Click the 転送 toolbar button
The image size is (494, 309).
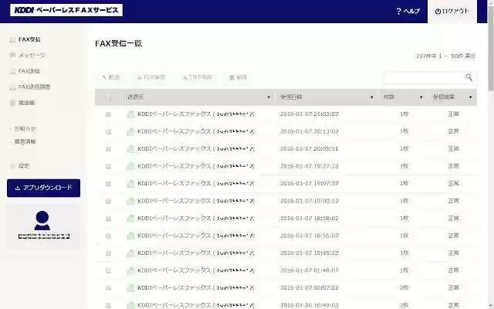[x=111, y=77]
